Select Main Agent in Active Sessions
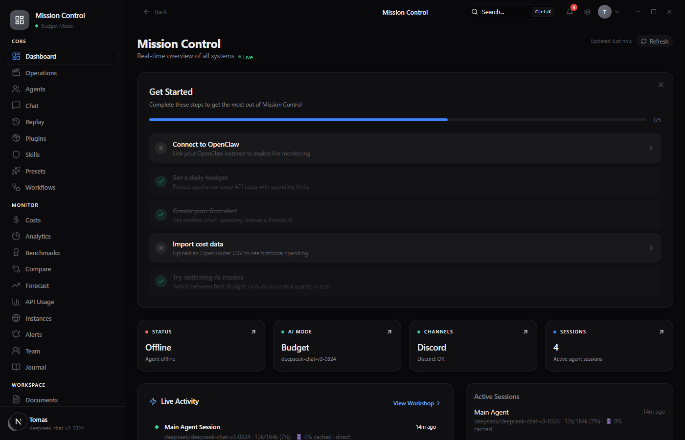Image resolution: width=685 pixels, height=440 pixels. [x=570, y=420]
